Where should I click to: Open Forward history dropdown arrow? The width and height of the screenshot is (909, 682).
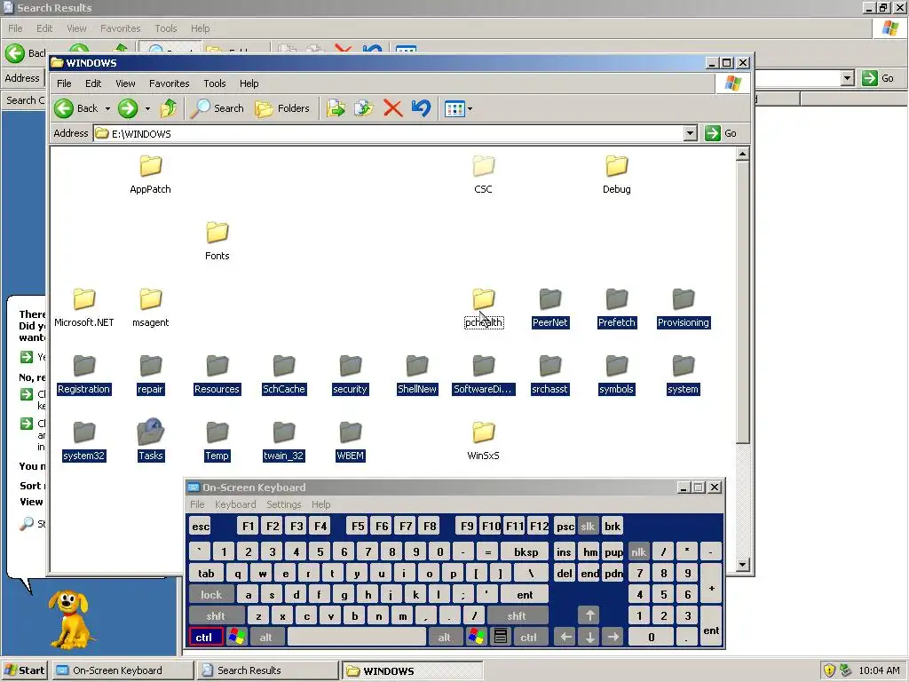(148, 108)
